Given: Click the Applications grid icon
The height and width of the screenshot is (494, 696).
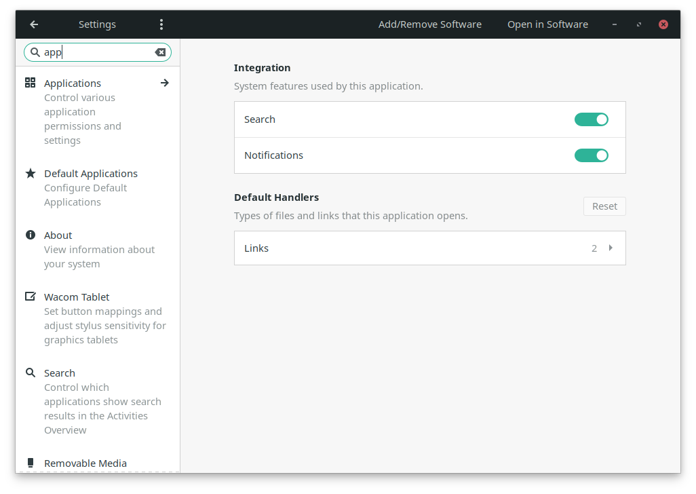Looking at the screenshot, I should (31, 83).
